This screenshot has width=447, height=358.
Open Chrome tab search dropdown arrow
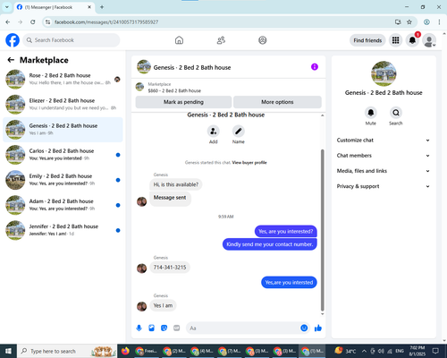[x=6, y=7]
